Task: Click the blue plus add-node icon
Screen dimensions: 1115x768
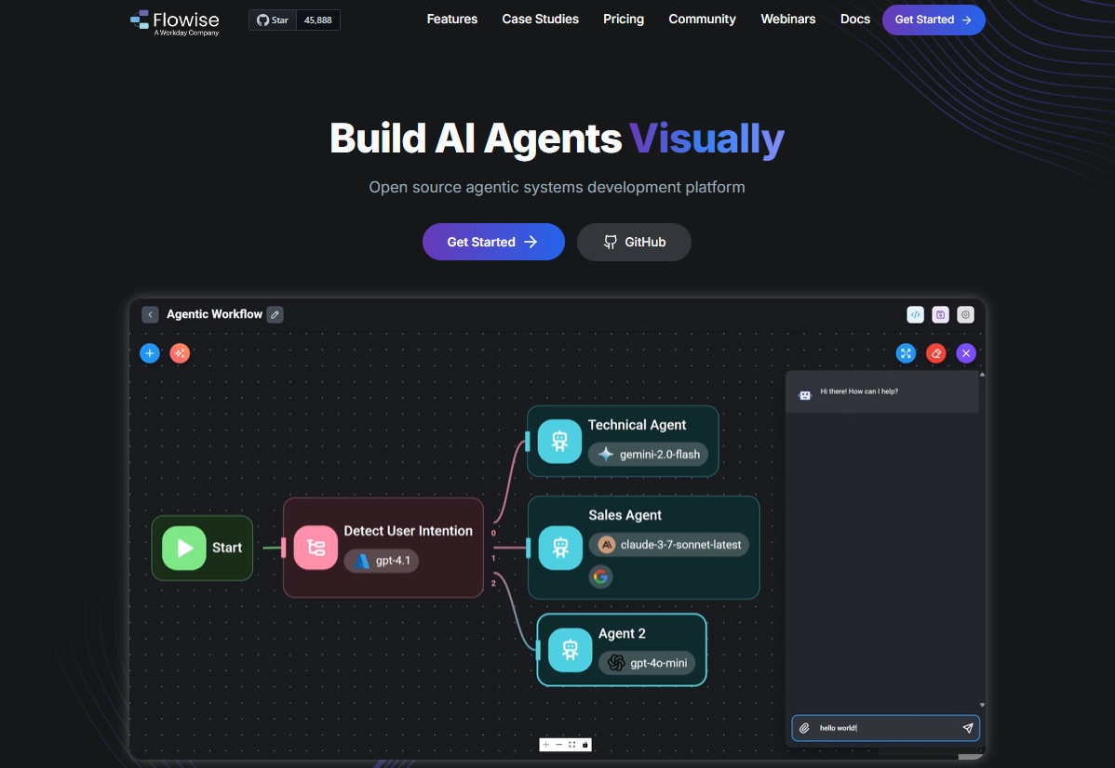Action: pyautogui.click(x=150, y=353)
